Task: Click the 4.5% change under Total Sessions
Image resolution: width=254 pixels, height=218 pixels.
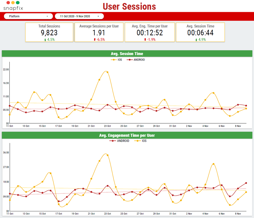Action: pyautogui.click(x=51, y=40)
